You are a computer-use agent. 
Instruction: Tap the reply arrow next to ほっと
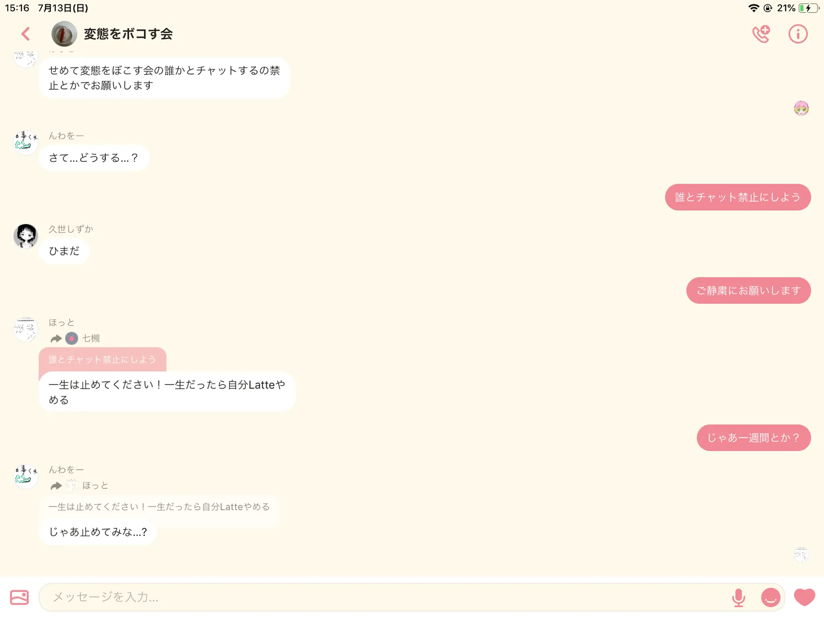56,485
